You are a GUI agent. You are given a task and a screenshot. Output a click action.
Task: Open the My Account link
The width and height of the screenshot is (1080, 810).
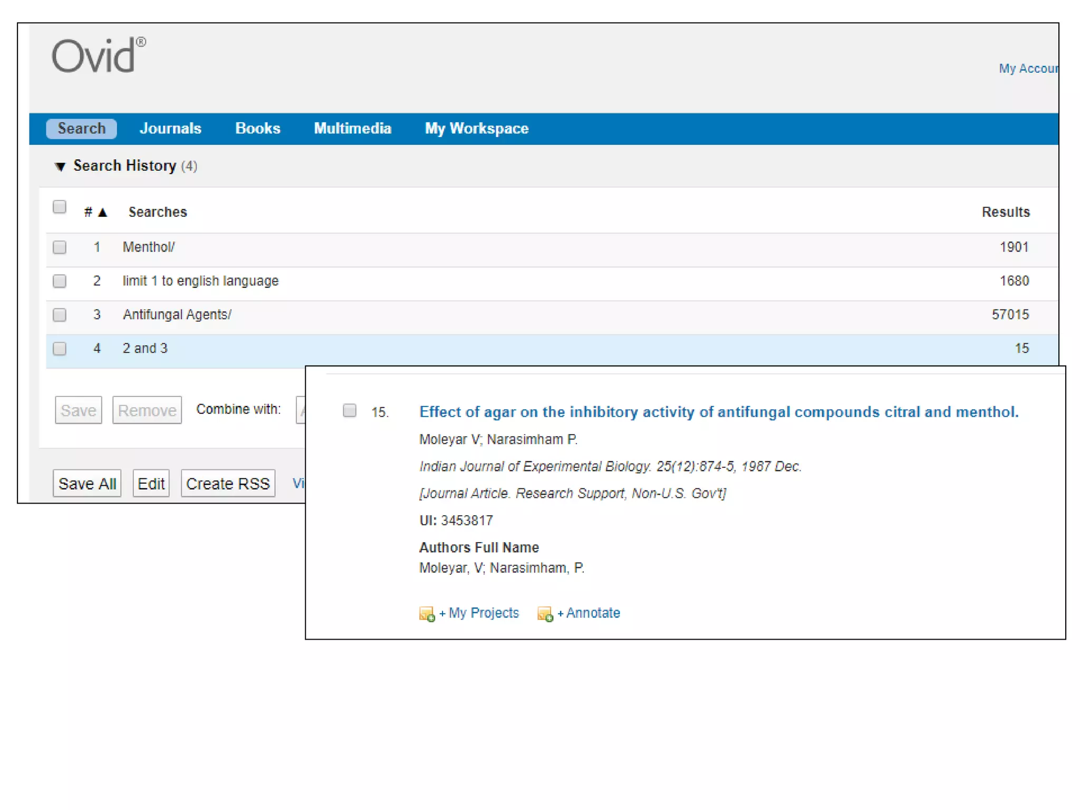click(1027, 69)
